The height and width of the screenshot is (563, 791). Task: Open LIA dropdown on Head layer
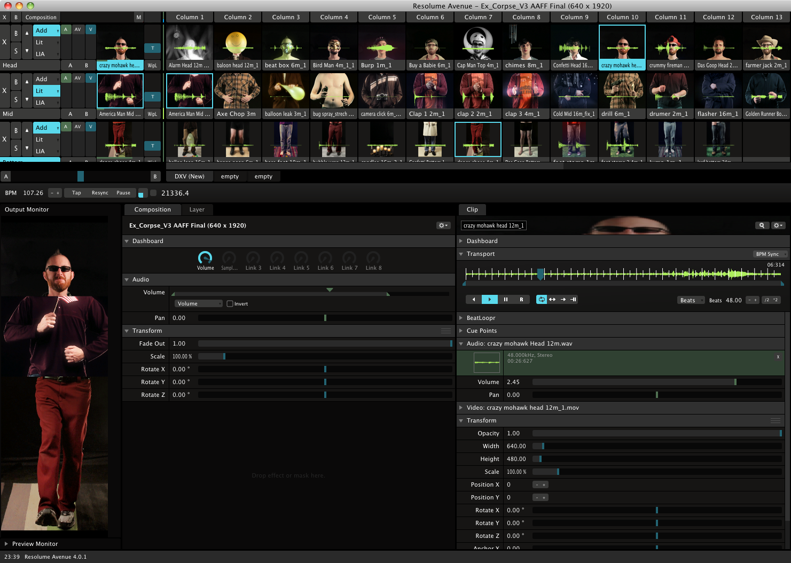[46, 54]
